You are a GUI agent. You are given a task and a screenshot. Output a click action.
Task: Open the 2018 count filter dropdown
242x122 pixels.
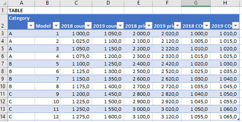pyautogui.click(x=88, y=26)
